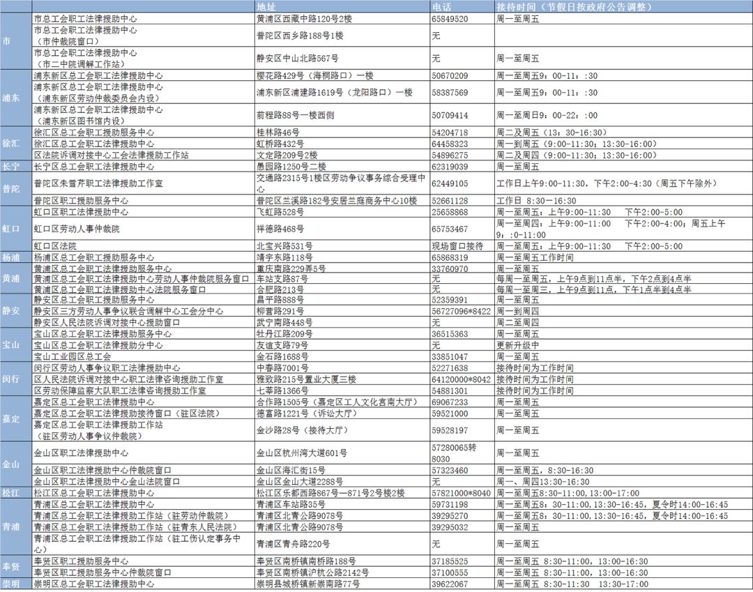Select phone number 57821000*8040
753x592 pixels.
point(461,493)
